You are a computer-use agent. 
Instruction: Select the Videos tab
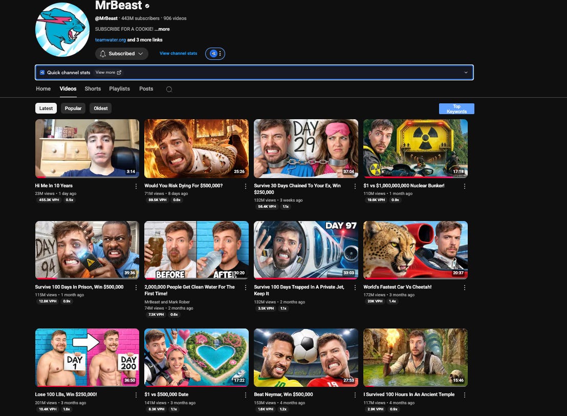68,89
